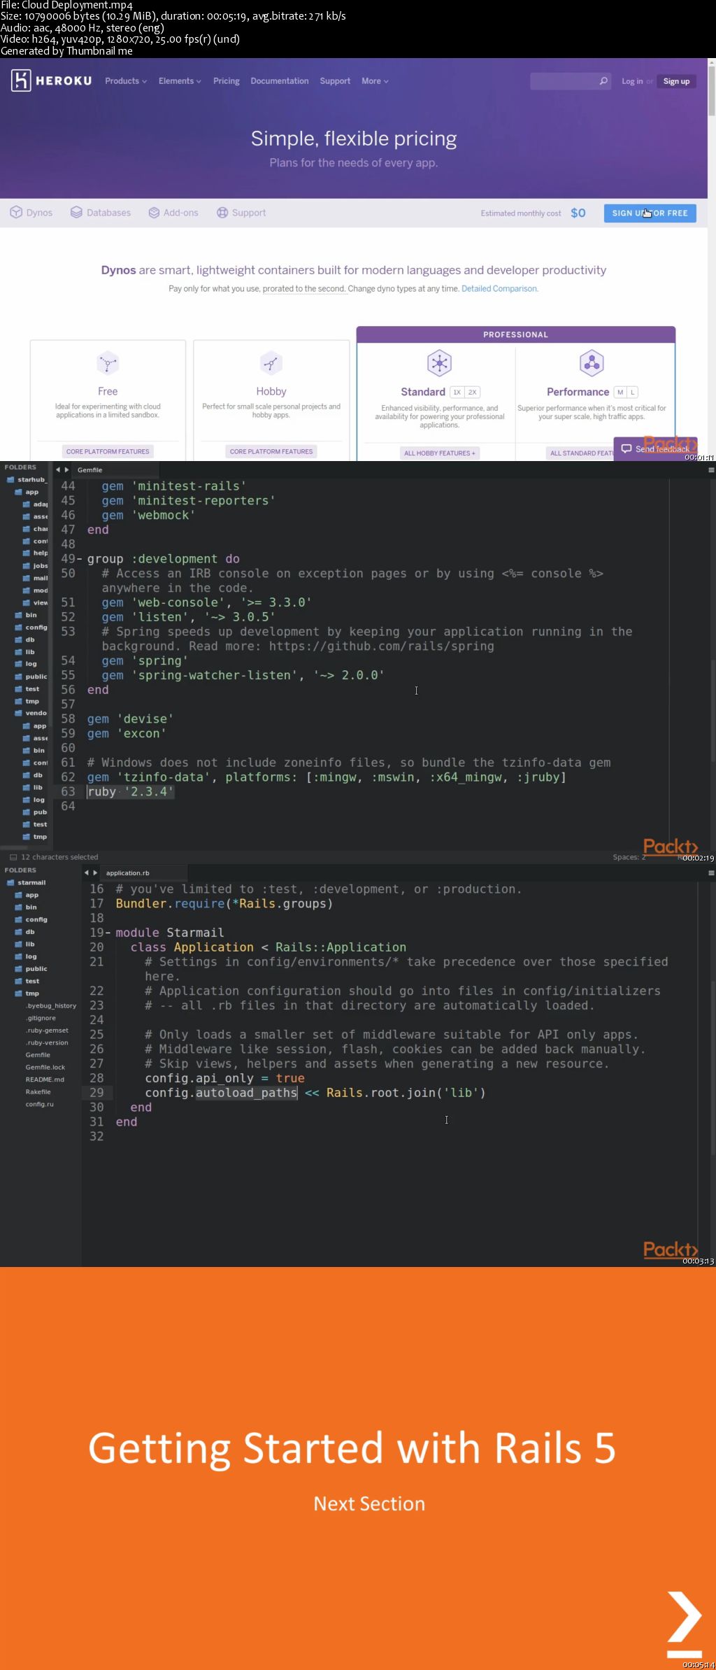Screen dimensions: 716x1670
Task: Click the tmp folder icon under starmail
Action: pyautogui.click(x=19, y=993)
